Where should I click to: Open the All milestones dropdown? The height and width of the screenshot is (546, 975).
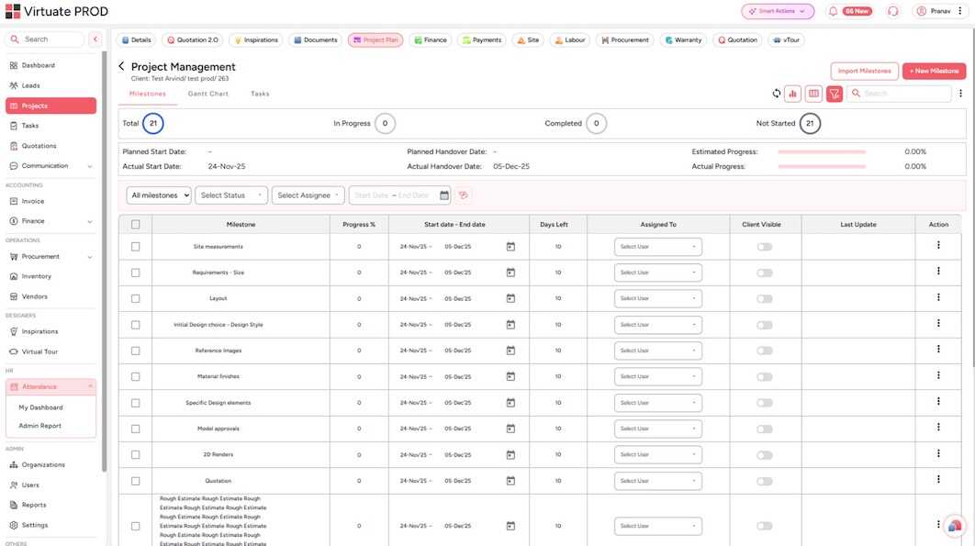pyautogui.click(x=159, y=195)
